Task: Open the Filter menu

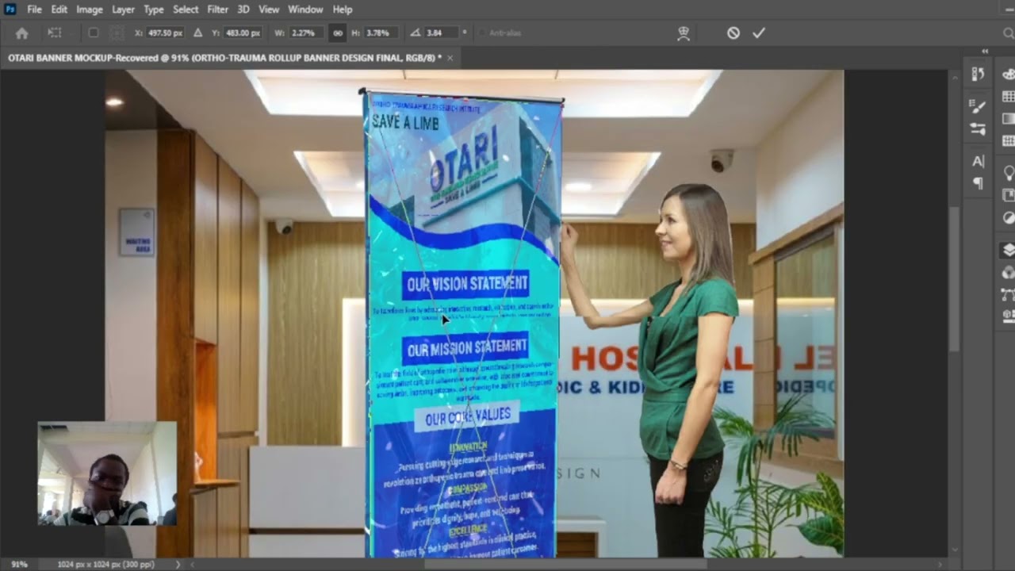Action: pos(218,10)
